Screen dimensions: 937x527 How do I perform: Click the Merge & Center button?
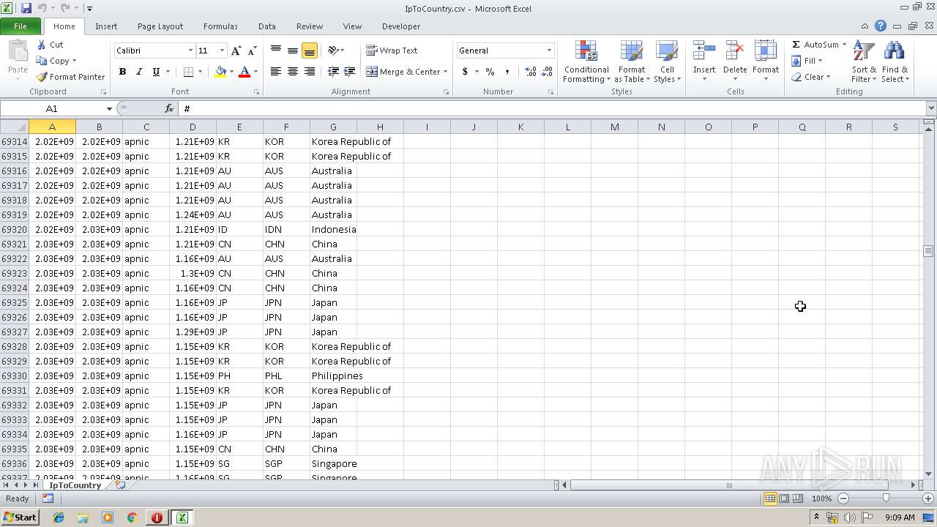coord(403,72)
